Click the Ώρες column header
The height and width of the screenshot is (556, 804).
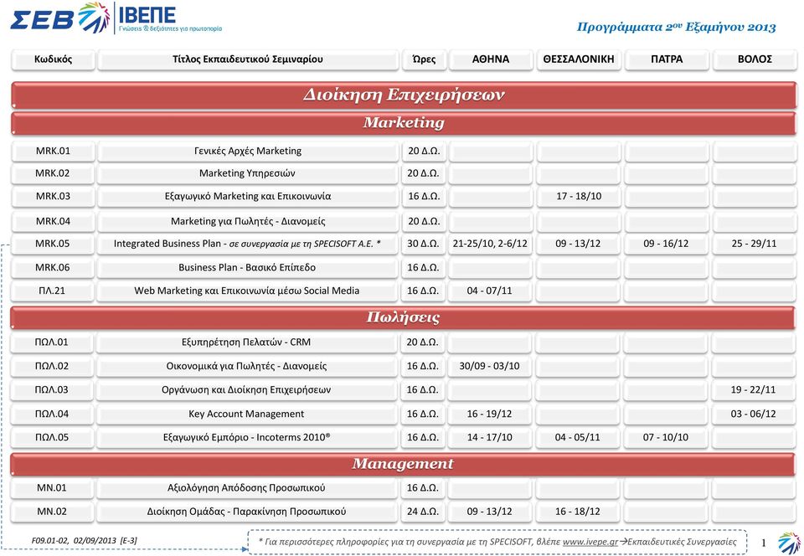424,59
